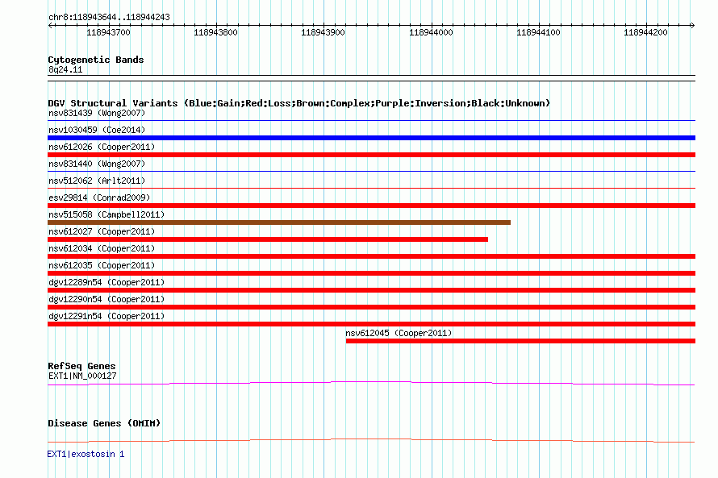Click the magenta EXT1 RefSeq gene line

[x=371, y=382]
